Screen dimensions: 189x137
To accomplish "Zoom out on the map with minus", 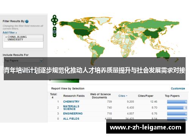I will (54, 35).
